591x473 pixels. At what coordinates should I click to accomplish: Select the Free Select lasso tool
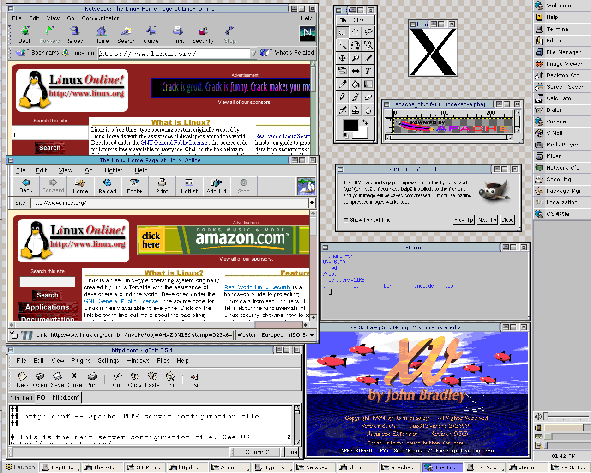pos(368,32)
